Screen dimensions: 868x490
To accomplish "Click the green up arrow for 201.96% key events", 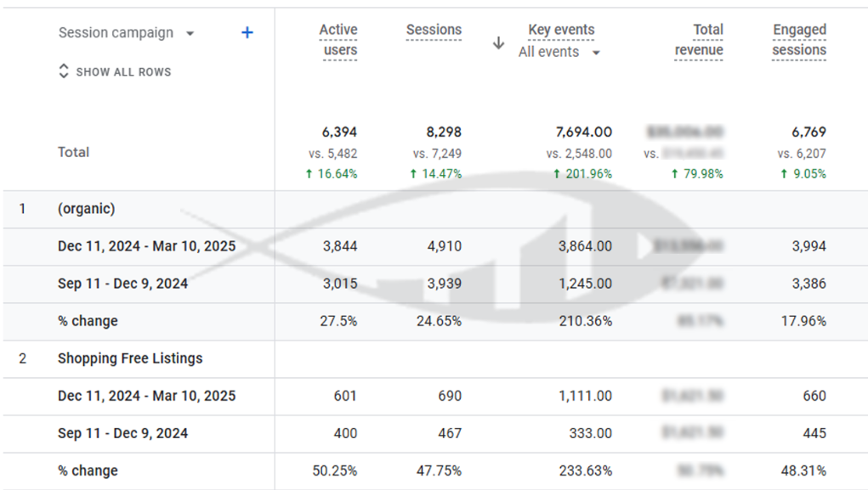I will pyautogui.click(x=557, y=174).
